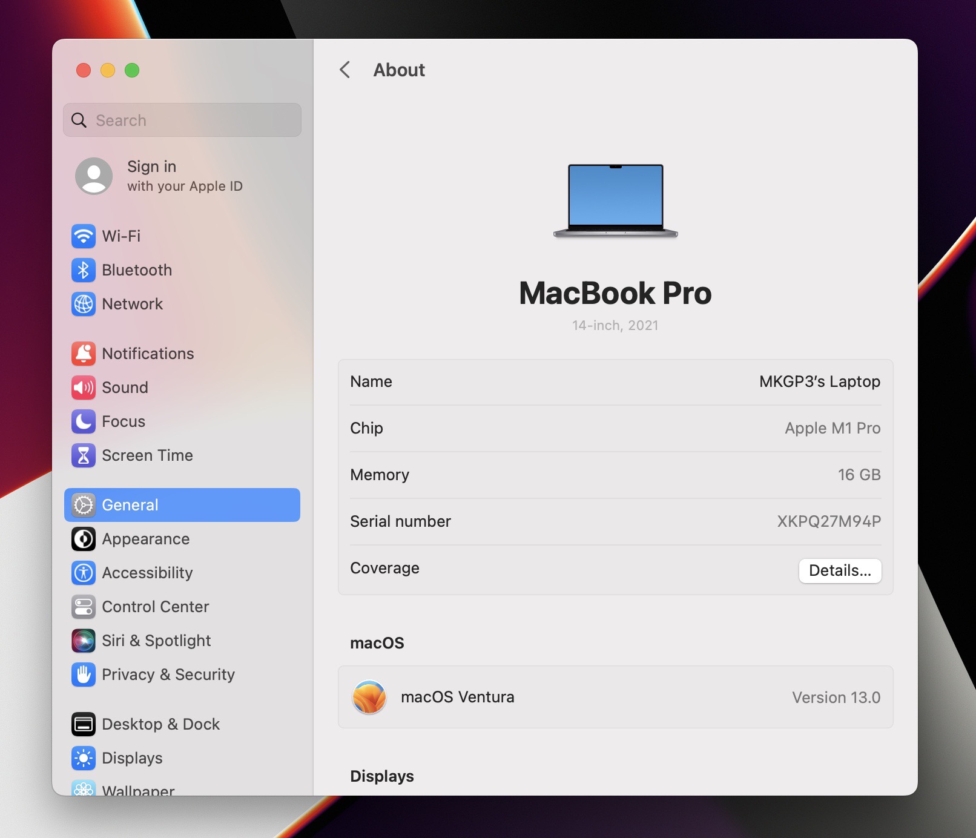
Task: Open Focus moon icon
Action: (84, 421)
